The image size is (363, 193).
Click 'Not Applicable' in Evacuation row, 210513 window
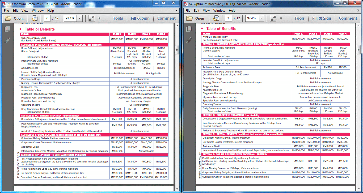coord(146,151)
